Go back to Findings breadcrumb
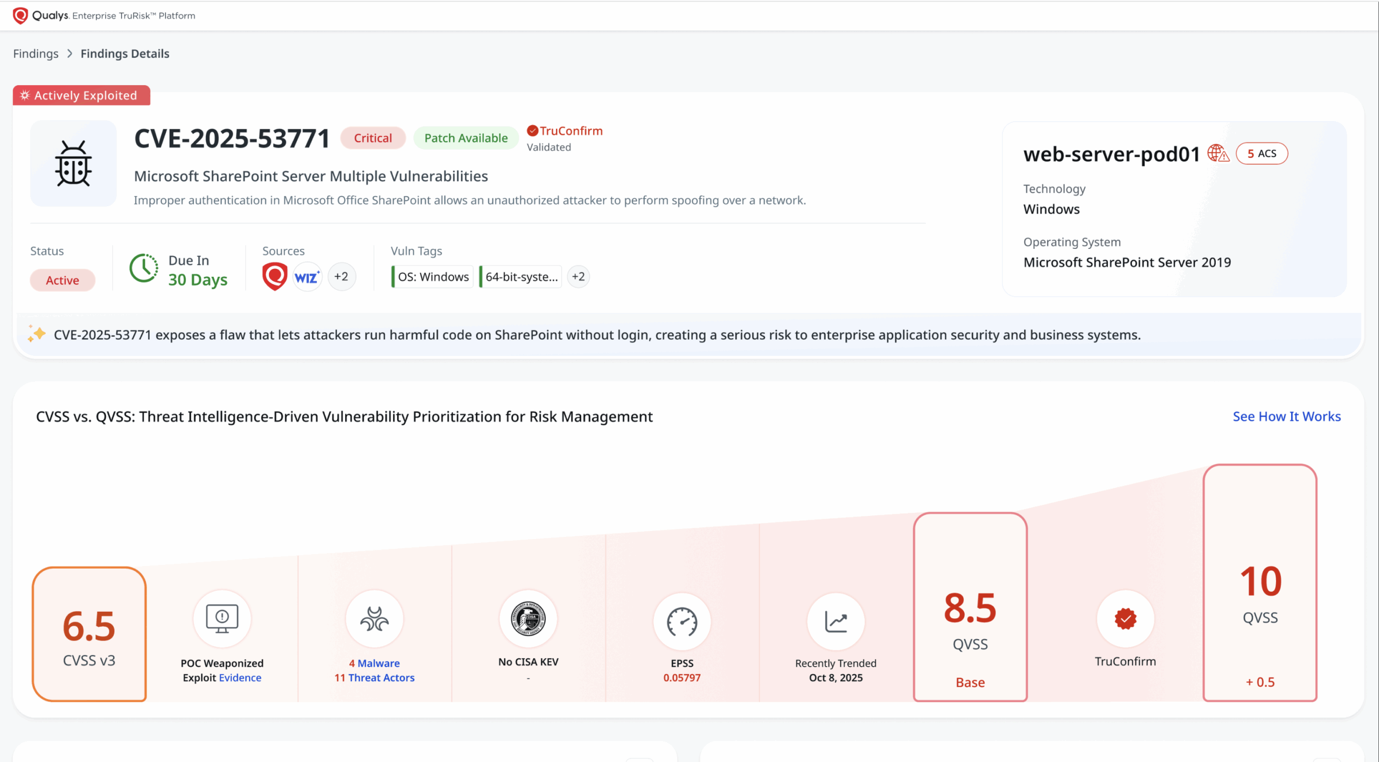Screen dimensions: 1379x762 click(x=36, y=54)
